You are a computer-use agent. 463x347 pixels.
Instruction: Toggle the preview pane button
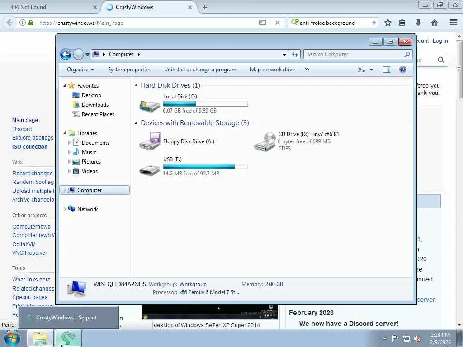coord(387,70)
